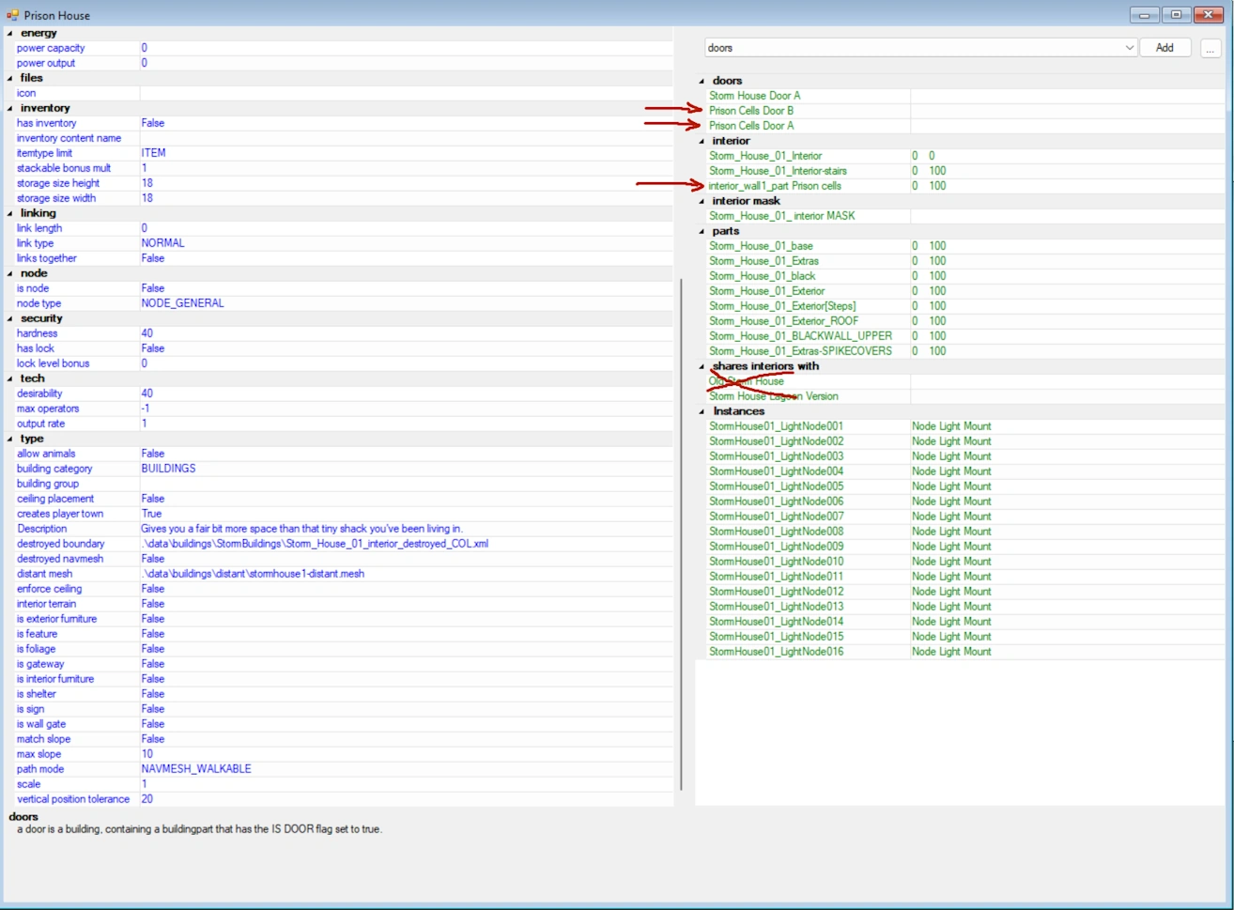Select StormHouse01_LightNode008 instance
The height and width of the screenshot is (910, 1234).
[x=776, y=532]
